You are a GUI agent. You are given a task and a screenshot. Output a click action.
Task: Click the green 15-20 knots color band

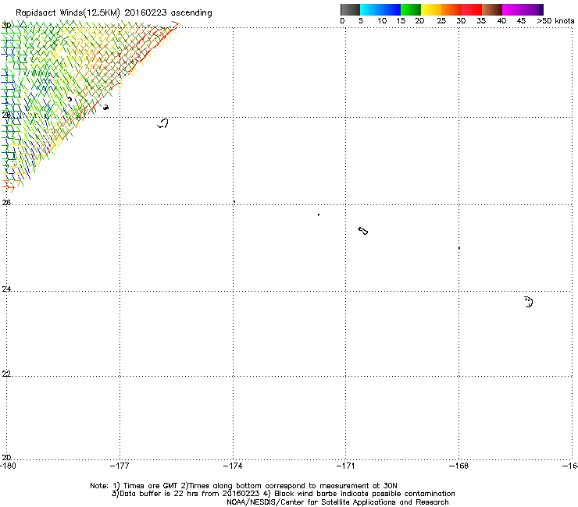point(411,9)
